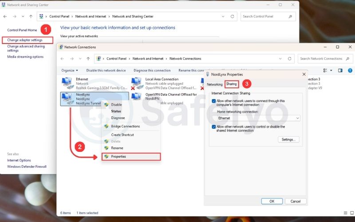Image resolution: width=355 pixels, height=222 pixels.
Task: Select the Local Area Connection adapter
Action: click(x=164, y=83)
